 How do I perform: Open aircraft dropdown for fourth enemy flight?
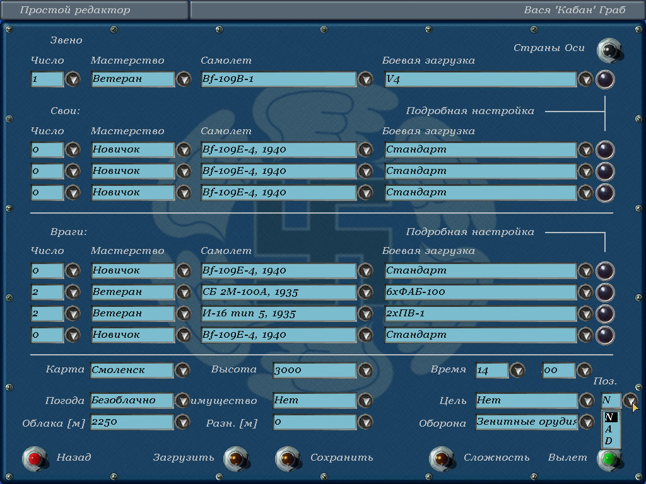click(x=365, y=335)
